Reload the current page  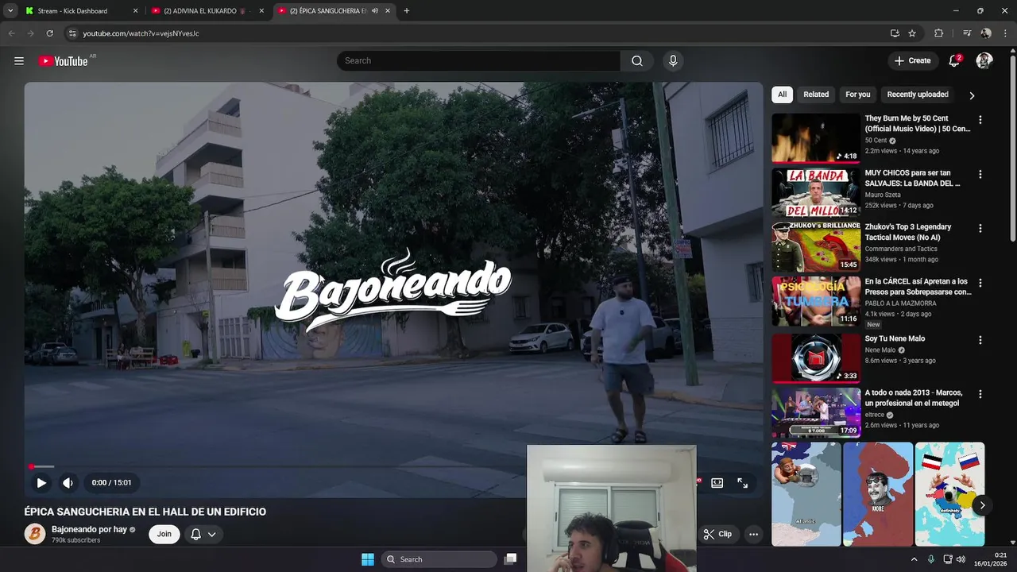[x=49, y=33]
